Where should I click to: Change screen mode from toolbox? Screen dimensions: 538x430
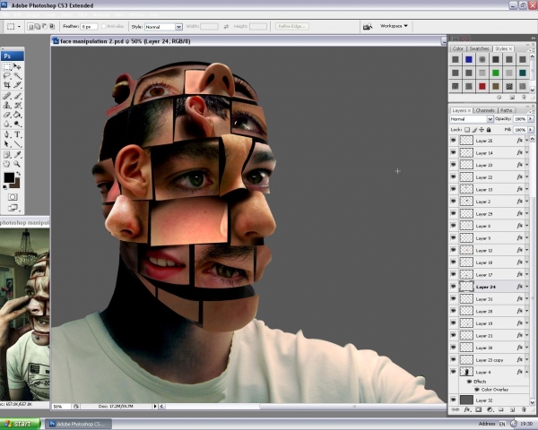tap(13, 208)
